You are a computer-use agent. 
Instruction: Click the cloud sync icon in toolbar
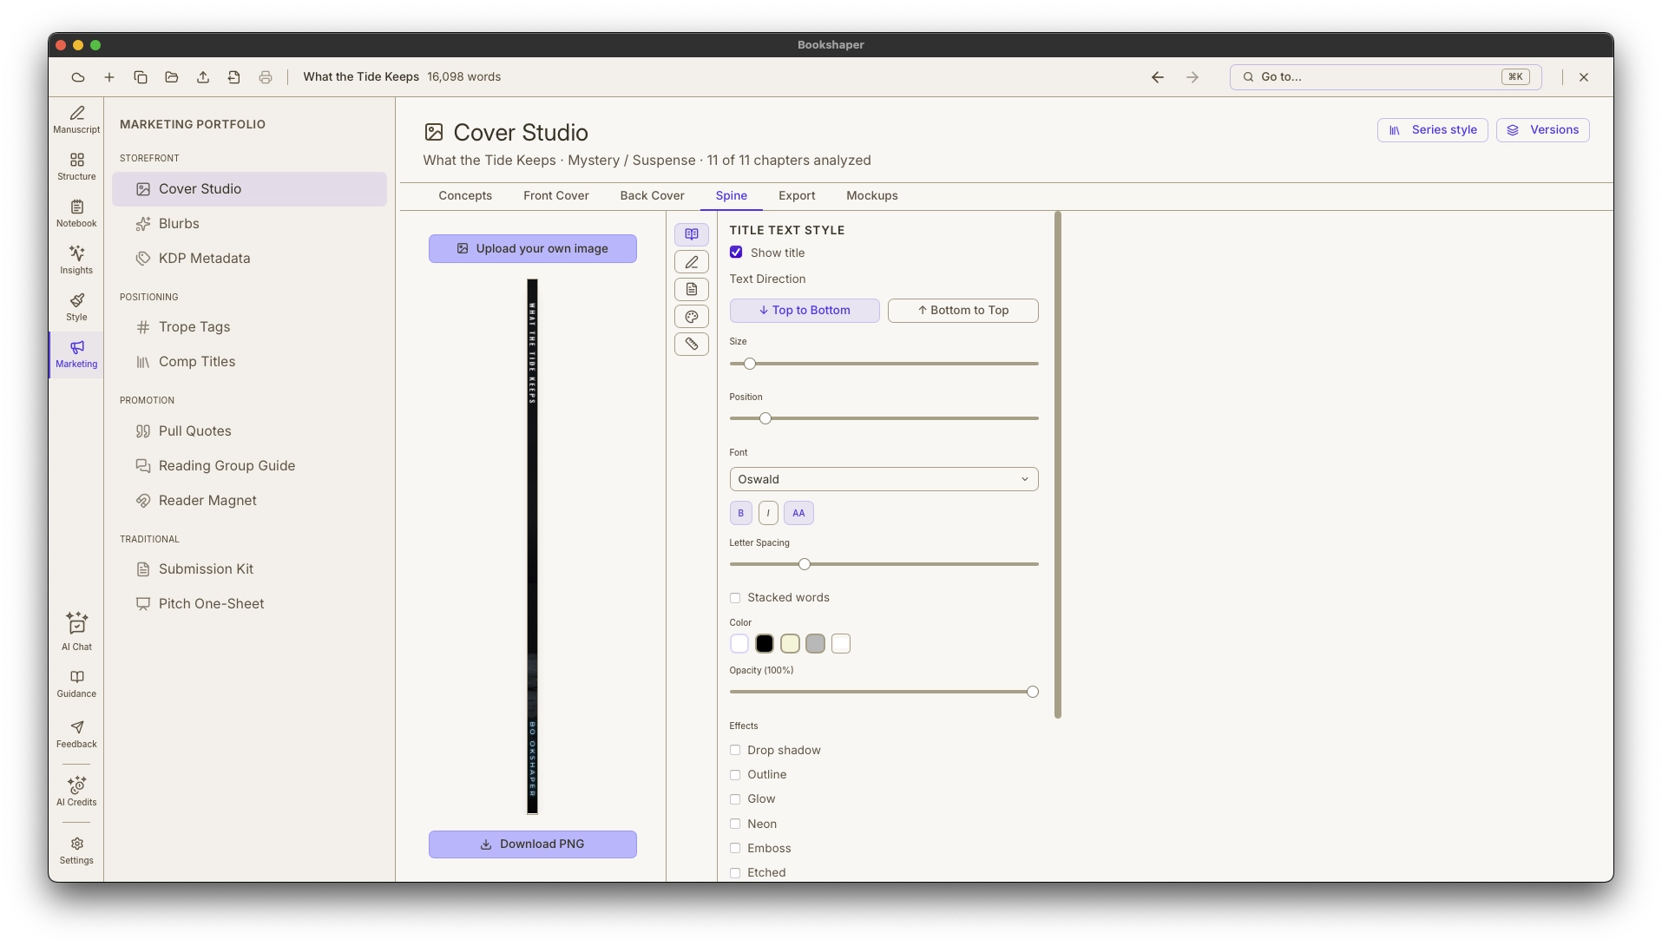(x=78, y=77)
